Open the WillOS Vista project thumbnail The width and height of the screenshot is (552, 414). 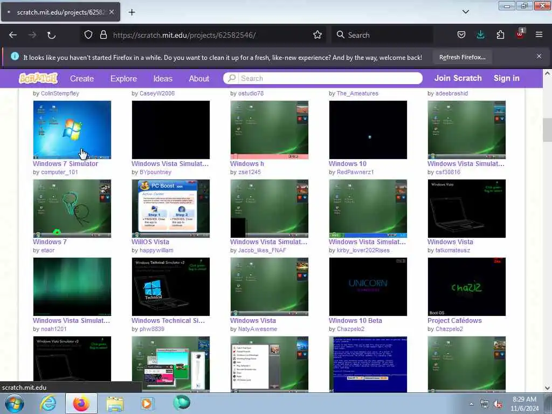[171, 209]
